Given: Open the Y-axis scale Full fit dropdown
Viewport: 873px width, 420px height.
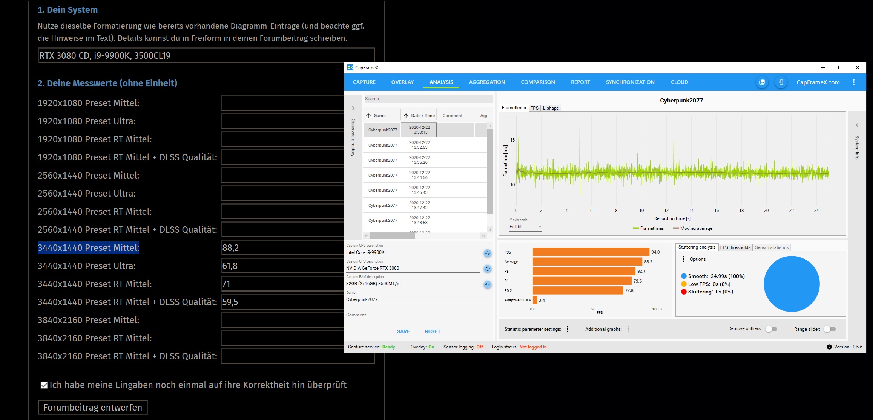Looking at the screenshot, I should (525, 227).
